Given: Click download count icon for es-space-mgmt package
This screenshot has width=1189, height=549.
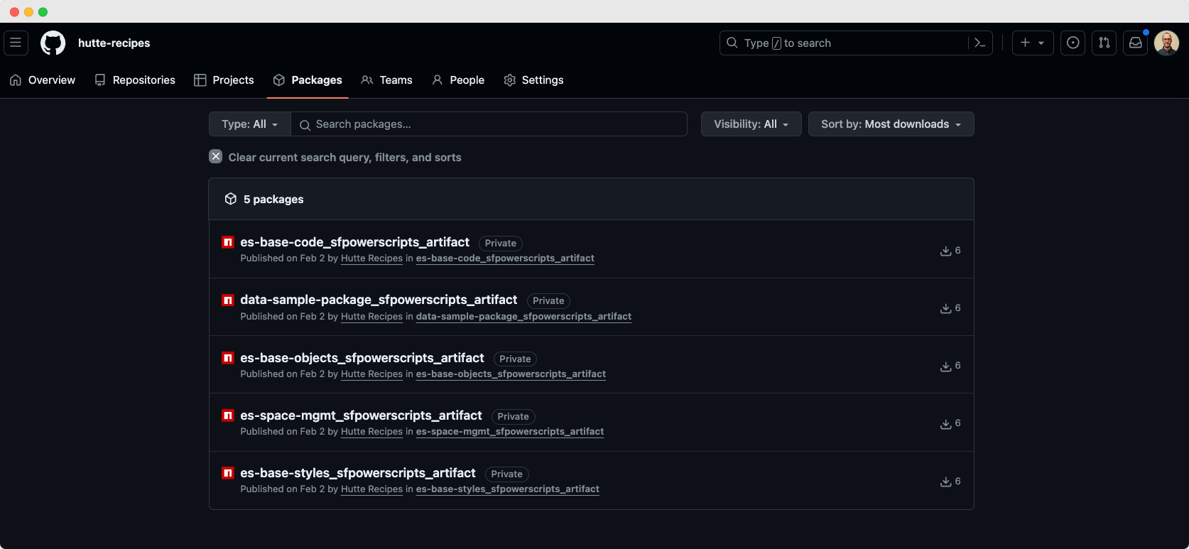Looking at the screenshot, I should tap(946, 423).
